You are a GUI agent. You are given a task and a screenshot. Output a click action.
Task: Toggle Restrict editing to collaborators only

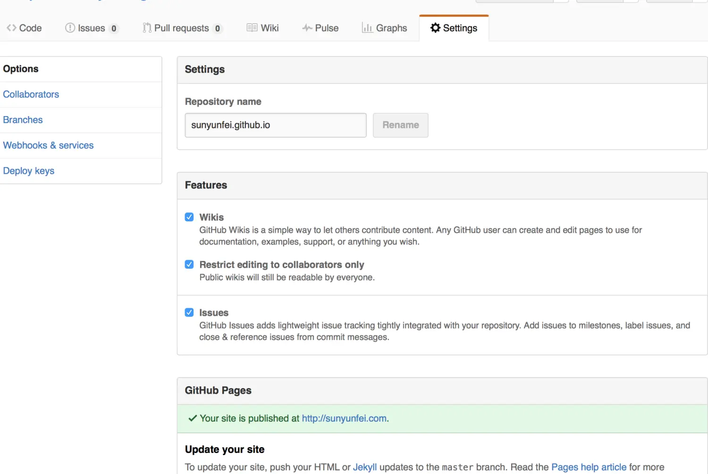pyautogui.click(x=189, y=264)
